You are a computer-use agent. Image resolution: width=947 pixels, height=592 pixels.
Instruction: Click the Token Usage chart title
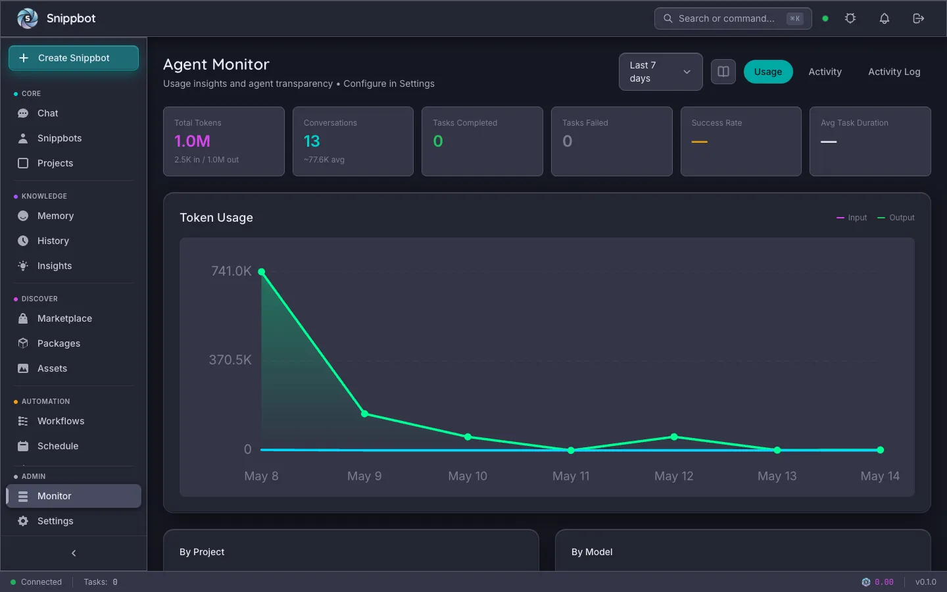click(216, 218)
